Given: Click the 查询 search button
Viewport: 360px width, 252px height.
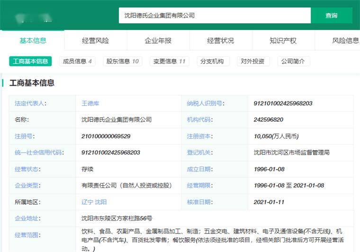Looking at the screenshot, I should [x=331, y=15].
